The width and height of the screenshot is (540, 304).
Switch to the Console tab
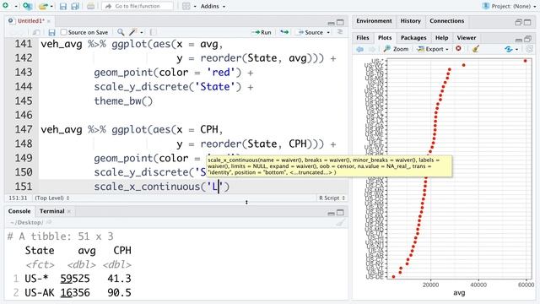pos(19,211)
